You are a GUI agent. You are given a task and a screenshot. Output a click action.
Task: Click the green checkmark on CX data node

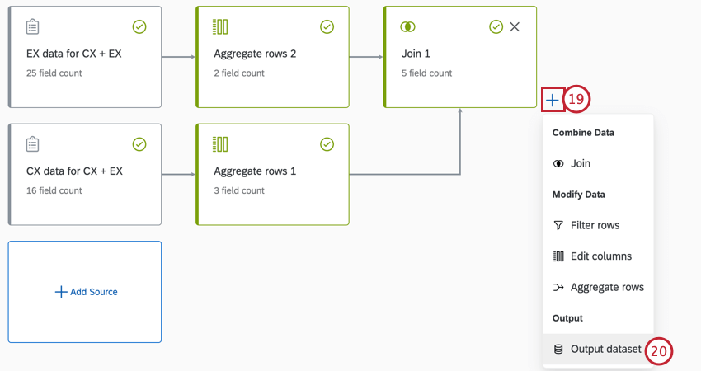click(139, 144)
